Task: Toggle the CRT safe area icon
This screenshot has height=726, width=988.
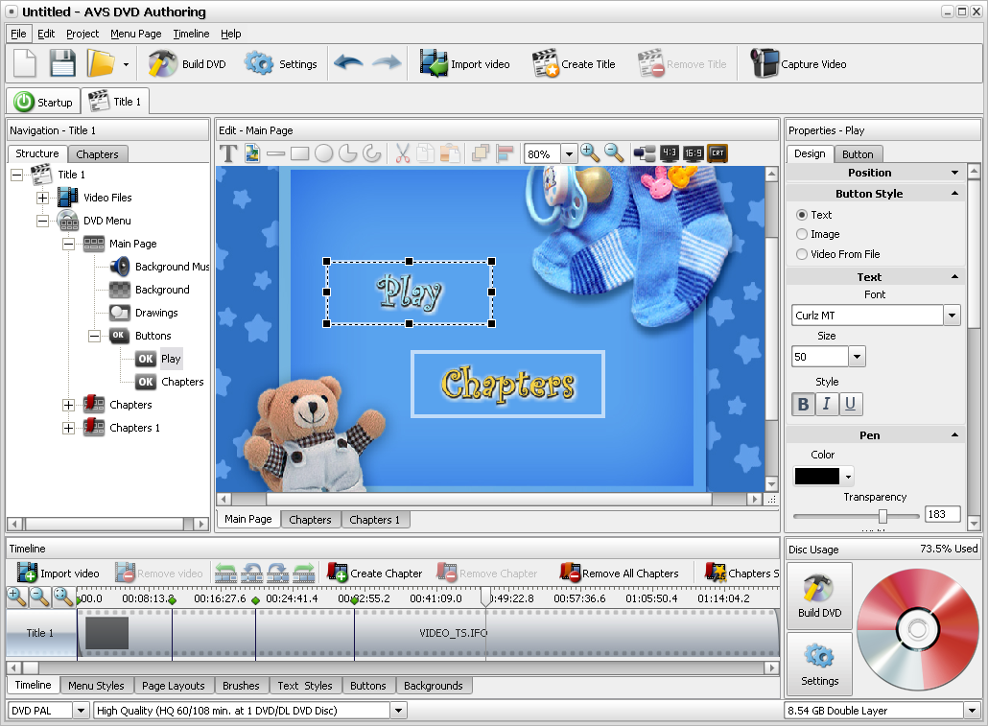Action: click(x=717, y=153)
